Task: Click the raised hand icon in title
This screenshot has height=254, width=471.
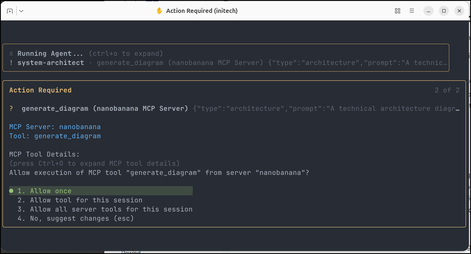Action: 159,11
